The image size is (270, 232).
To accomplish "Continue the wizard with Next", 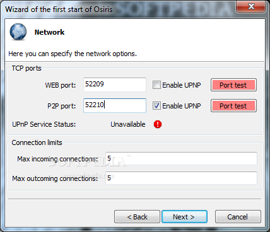I will [x=184, y=217].
